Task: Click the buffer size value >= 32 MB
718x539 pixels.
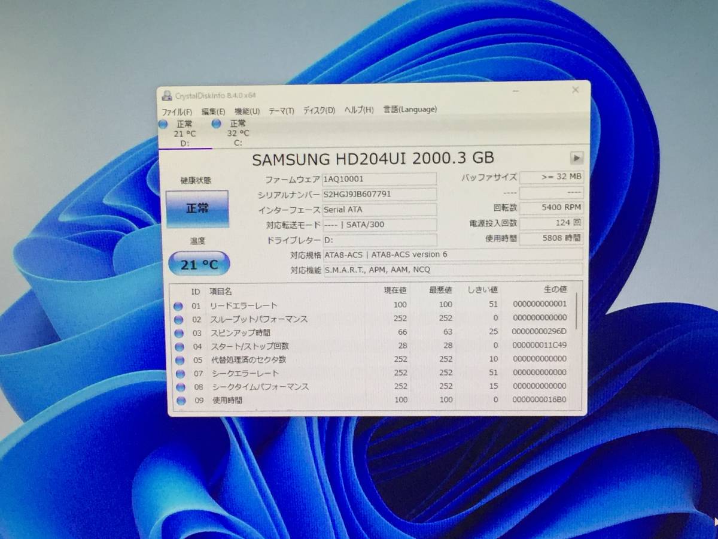Action: pos(551,177)
